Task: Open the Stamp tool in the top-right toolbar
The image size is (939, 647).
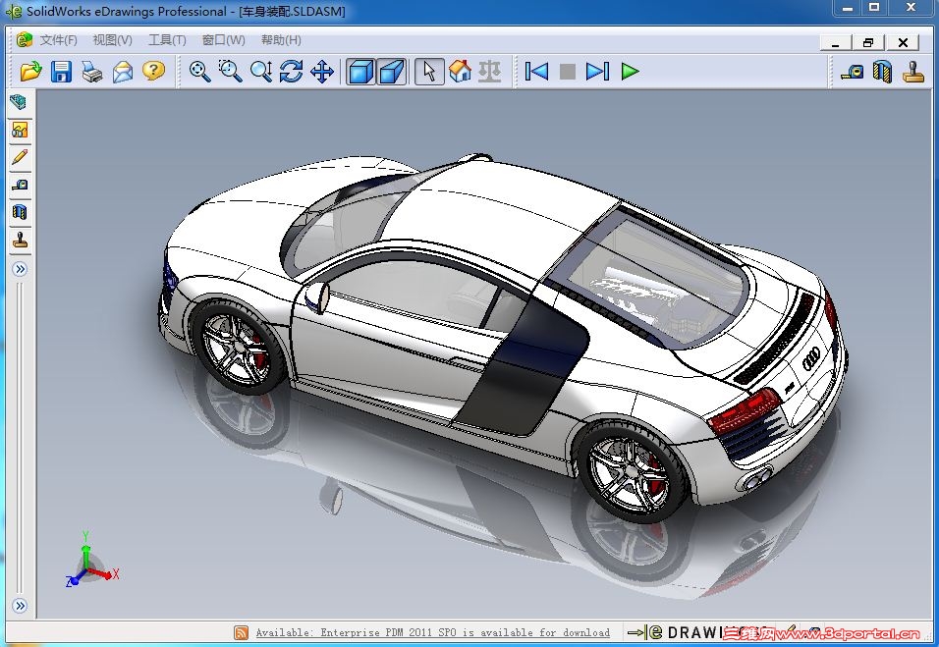Action: coord(913,72)
